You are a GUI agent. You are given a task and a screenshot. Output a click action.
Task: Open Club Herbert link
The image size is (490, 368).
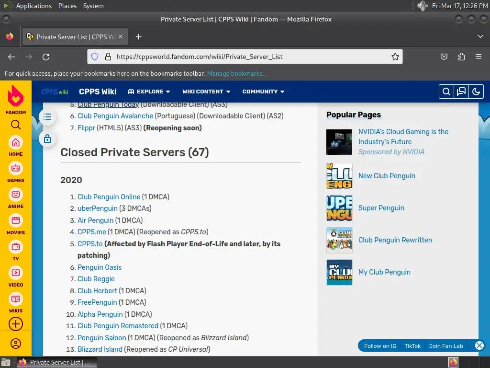(x=97, y=291)
